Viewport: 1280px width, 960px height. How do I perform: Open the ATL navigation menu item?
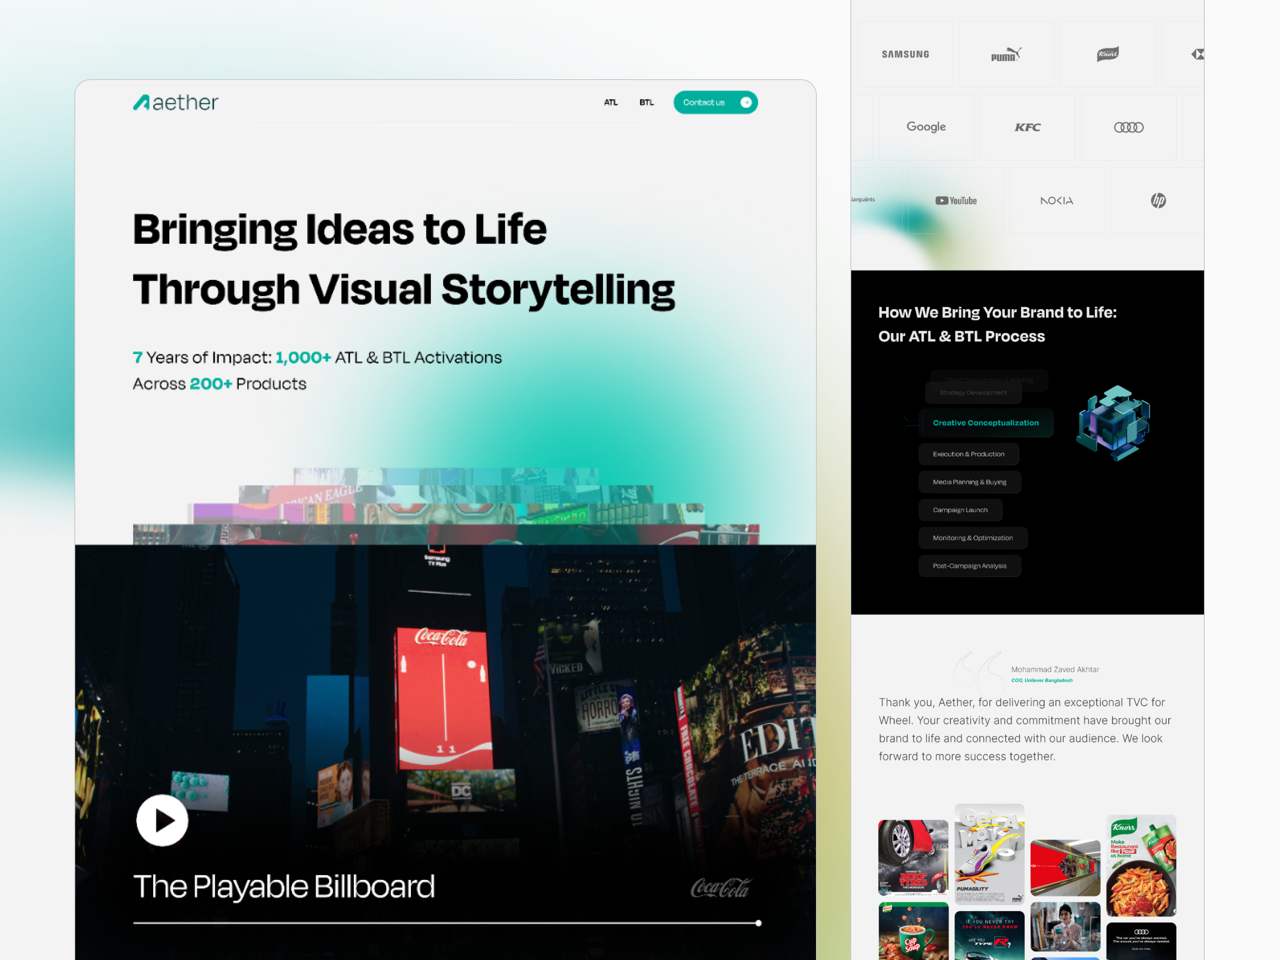[610, 102]
